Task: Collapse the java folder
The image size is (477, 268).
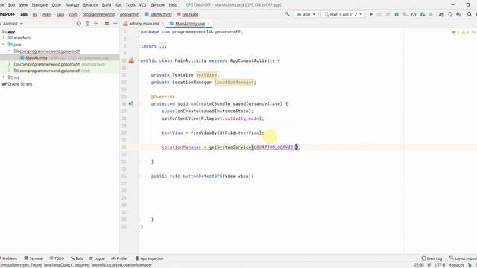Action: click(4, 45)
